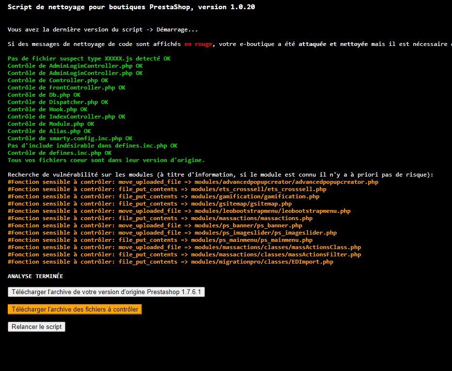Click 'Recherche de vulnérabilité sur les modules' line
This screenshot has width=452, height=371.
(220, 175)
